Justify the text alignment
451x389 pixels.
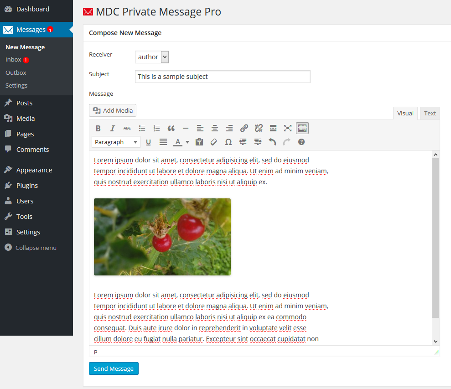[163, 142]
